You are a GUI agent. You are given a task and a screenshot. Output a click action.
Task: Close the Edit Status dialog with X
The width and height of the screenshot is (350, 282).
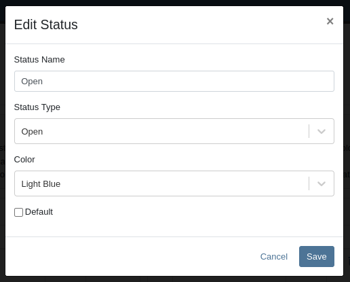[x=330, y=21]
